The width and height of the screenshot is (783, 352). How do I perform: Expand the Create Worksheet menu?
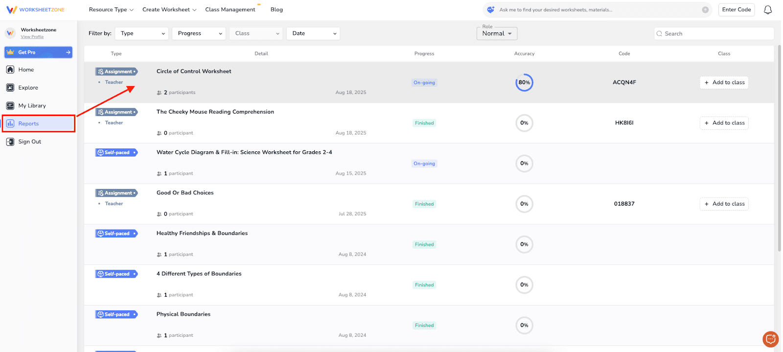tap(169, 10)
